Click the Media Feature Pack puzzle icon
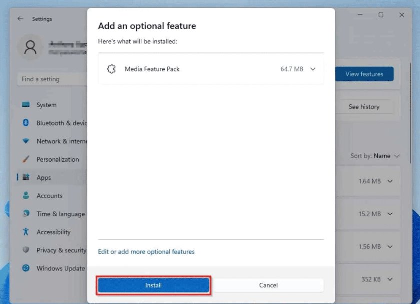 pyautogui.click(x=111, y=69)
